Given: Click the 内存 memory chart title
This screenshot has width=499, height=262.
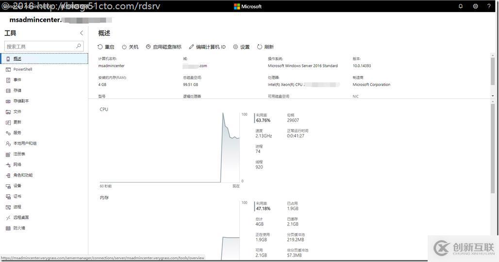Looking at the screenshot, I should pyautogui.click(x=104, y=198).
